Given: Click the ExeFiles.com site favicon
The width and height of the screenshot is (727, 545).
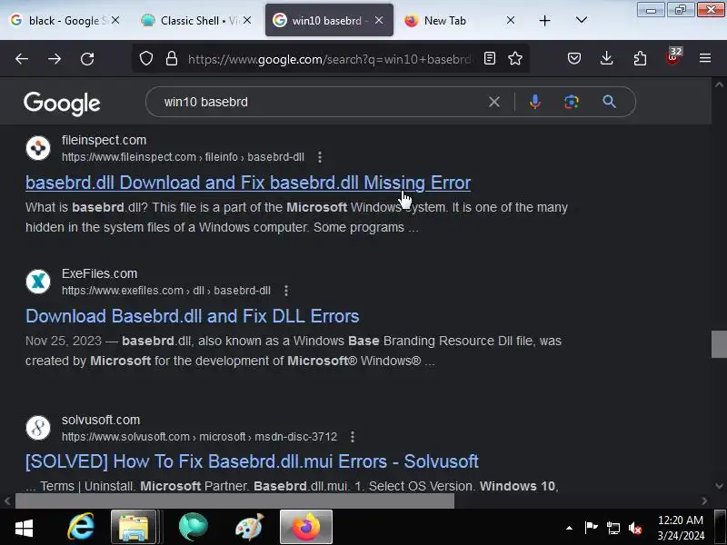Looking at the screenshot, I should 38,282.
